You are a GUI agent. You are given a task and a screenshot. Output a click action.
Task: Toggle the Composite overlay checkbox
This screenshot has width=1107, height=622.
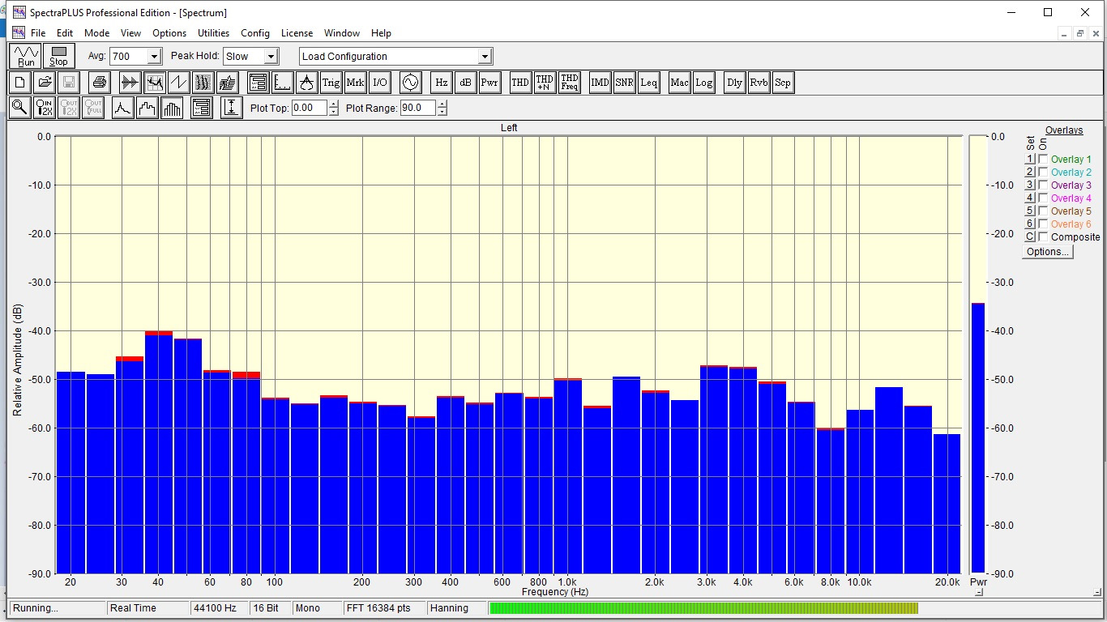1043,237
